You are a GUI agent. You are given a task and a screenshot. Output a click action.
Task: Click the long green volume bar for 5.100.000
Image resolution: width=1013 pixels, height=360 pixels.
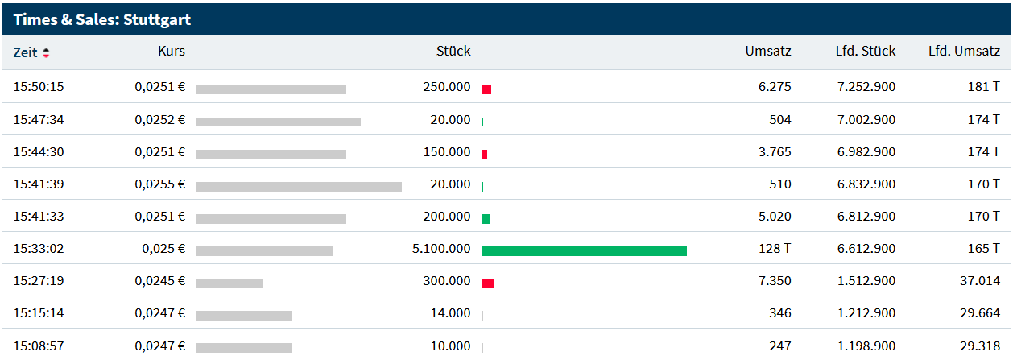pyautogui.click(x=584, y=250)
